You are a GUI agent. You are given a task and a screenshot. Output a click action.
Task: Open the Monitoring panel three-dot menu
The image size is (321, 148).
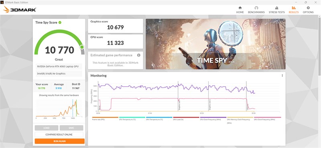pos(282,75)
